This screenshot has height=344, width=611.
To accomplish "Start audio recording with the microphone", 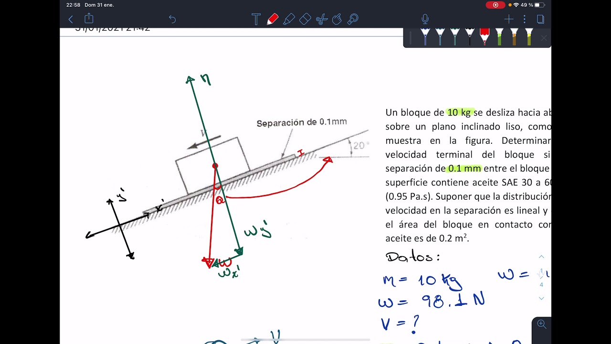I will click(425, 19).
